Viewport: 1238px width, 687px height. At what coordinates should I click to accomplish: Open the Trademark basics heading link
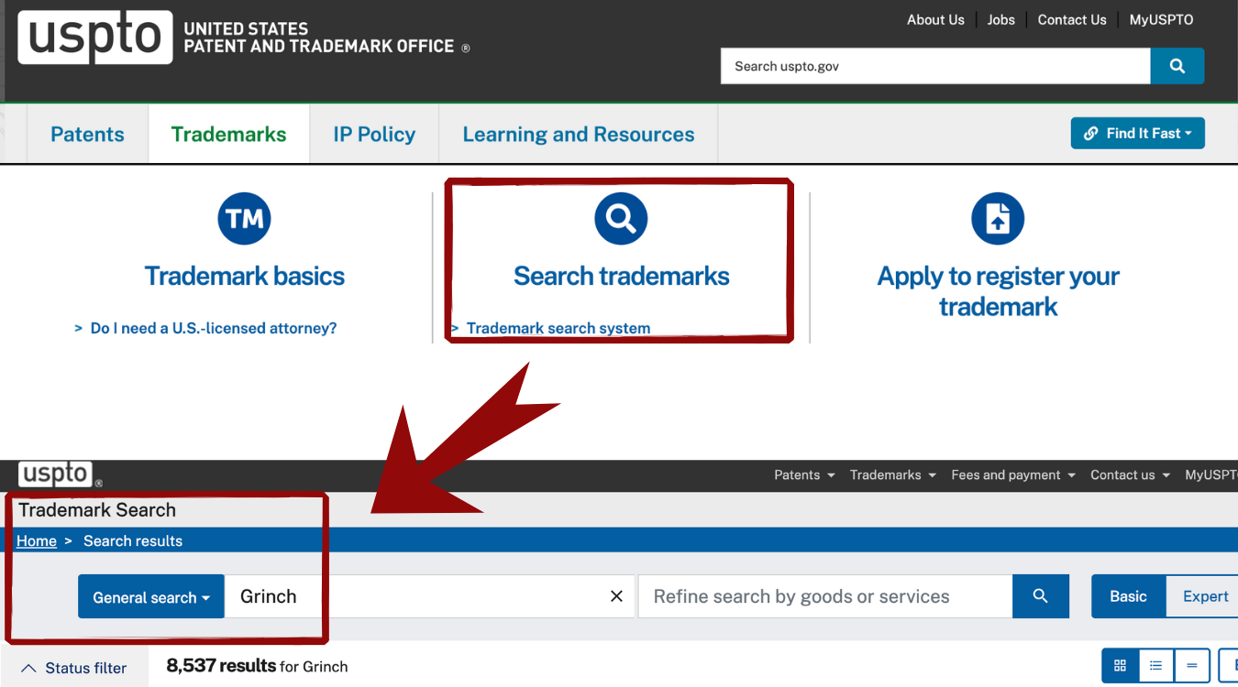pos(245,276)
